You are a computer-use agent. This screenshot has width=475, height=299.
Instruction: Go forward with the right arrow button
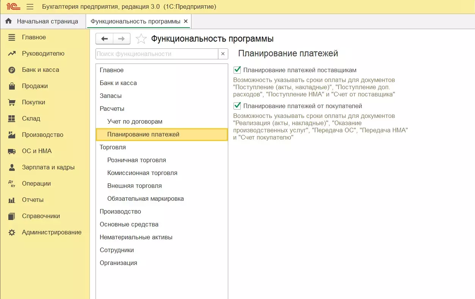point(122,39)
